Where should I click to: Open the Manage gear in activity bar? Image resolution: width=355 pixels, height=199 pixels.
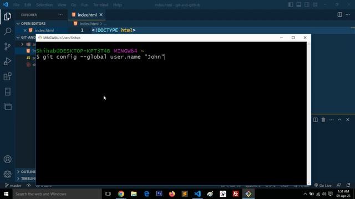(7, 174)
